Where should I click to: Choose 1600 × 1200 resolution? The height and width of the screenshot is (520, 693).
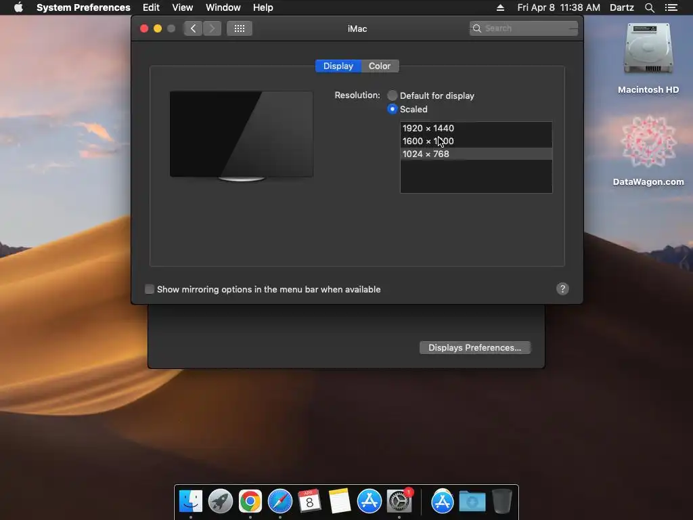tap(476, 141)
